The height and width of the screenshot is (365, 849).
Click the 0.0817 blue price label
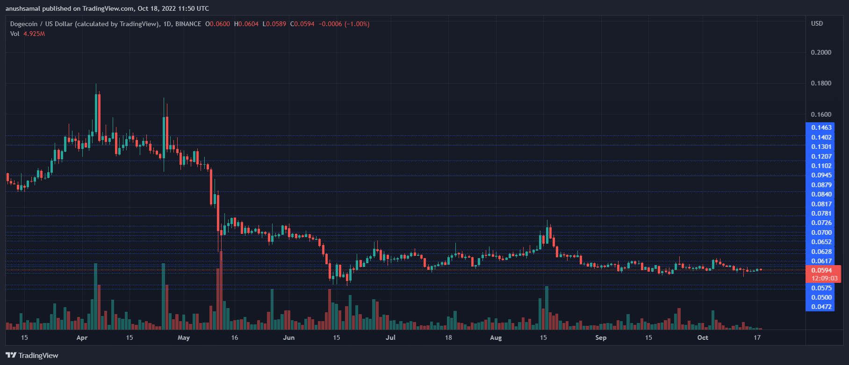click(x=821, y=204)
